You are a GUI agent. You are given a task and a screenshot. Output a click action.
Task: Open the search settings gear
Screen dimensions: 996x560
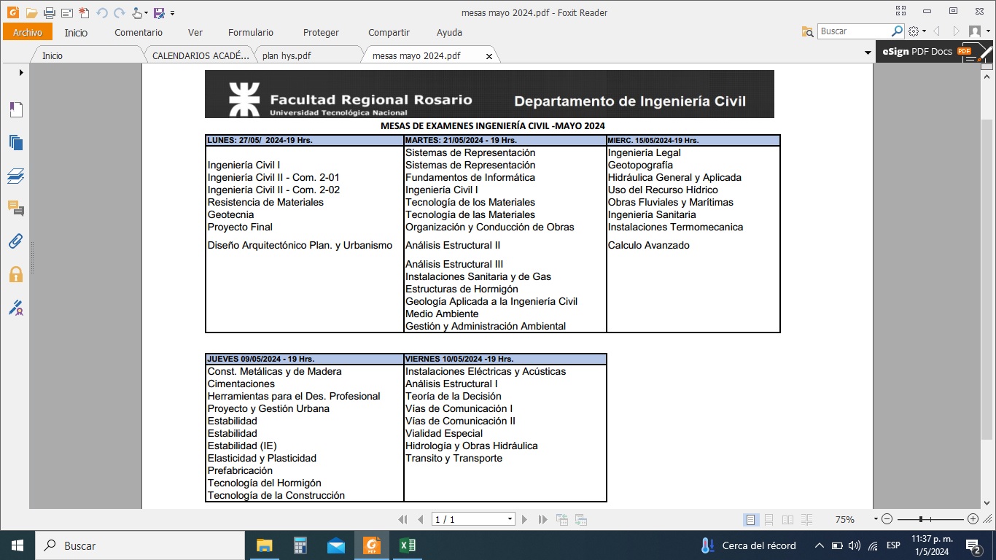coord(914,31)
